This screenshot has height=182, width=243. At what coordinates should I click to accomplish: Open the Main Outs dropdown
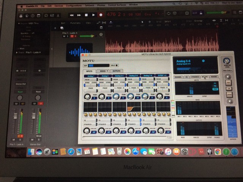(227, 71)
